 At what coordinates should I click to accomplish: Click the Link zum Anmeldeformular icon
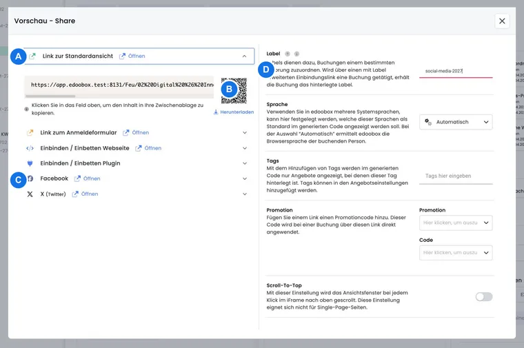coord(30,132)
